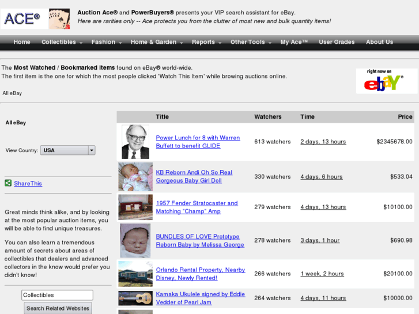Click the bold All eBay sidebar heading

pos(16,123)
